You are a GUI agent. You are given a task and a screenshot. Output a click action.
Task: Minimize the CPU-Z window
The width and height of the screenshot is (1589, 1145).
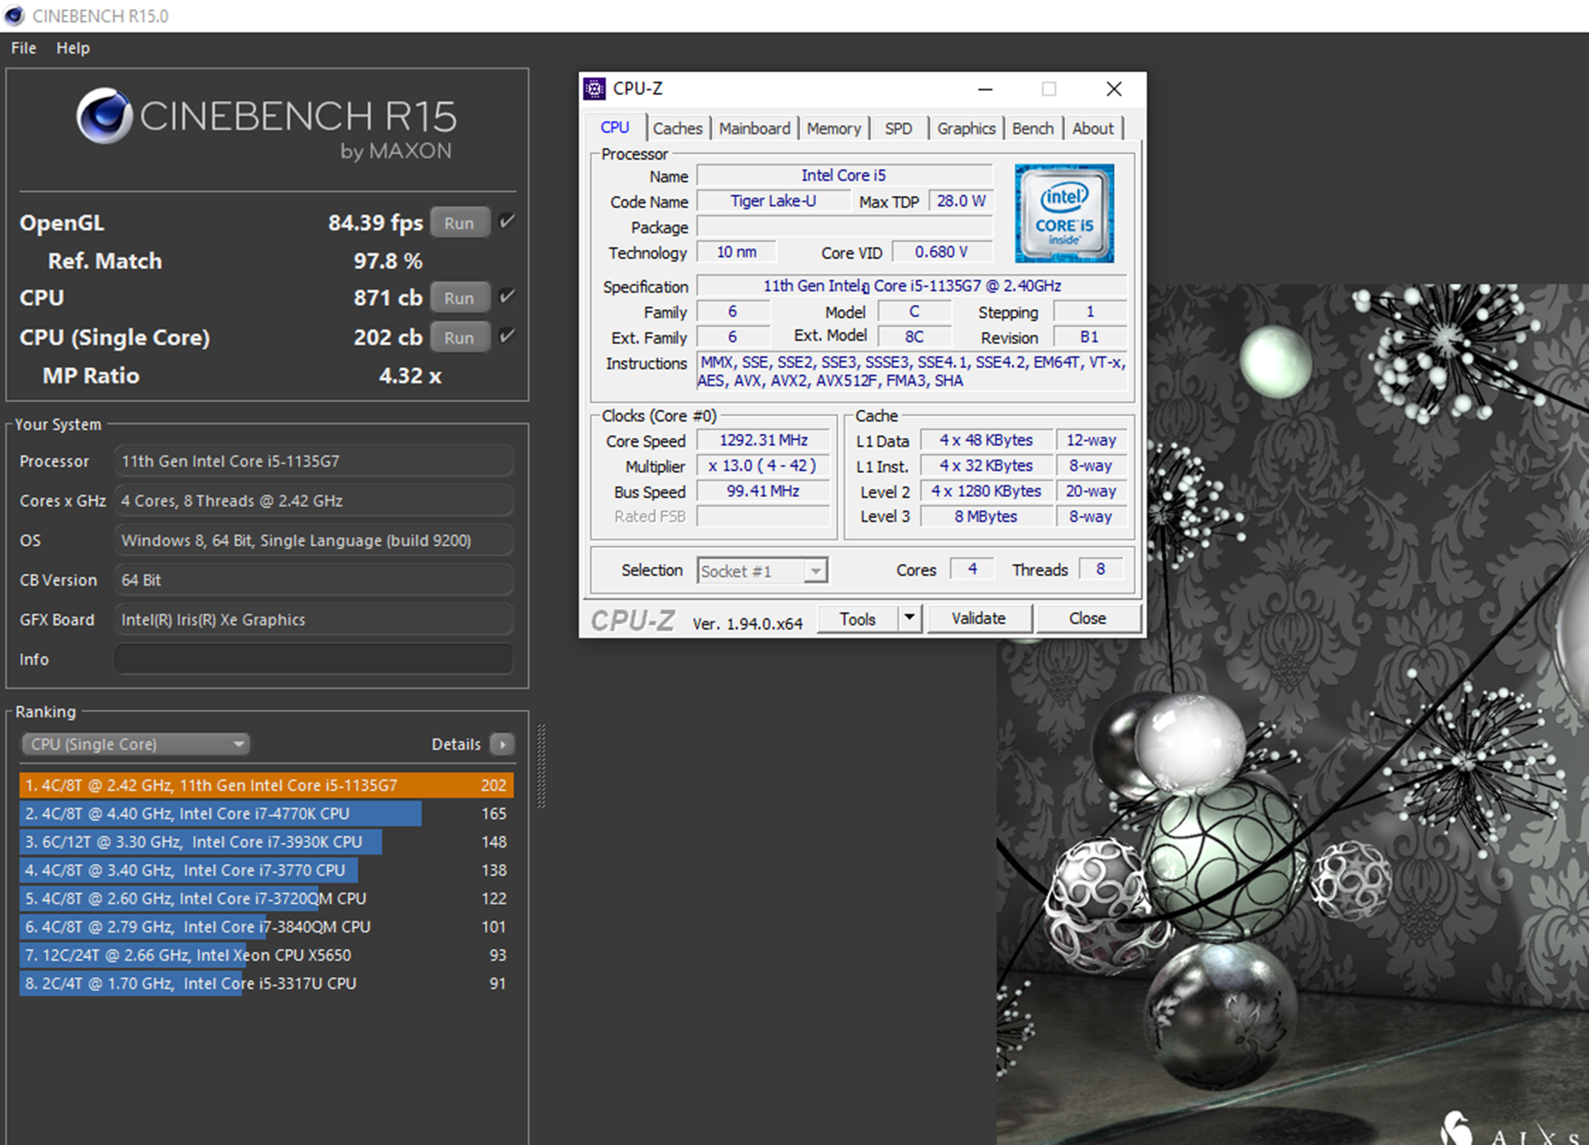click(x=985, y=89)
